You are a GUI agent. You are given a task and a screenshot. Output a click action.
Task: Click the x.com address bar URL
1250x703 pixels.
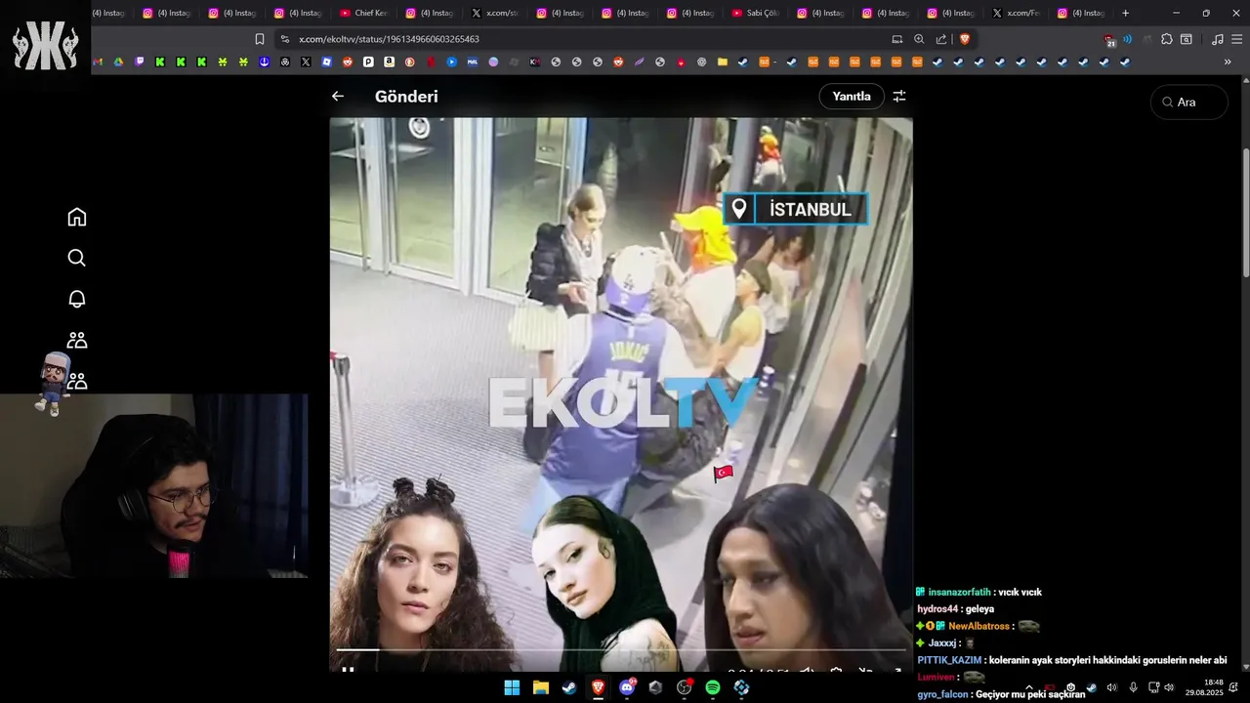(x=389, y=39)
